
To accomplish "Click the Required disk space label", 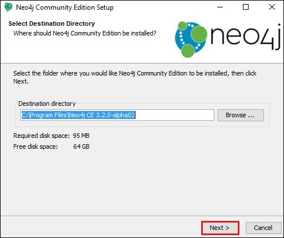I will (x=42, y=136).
